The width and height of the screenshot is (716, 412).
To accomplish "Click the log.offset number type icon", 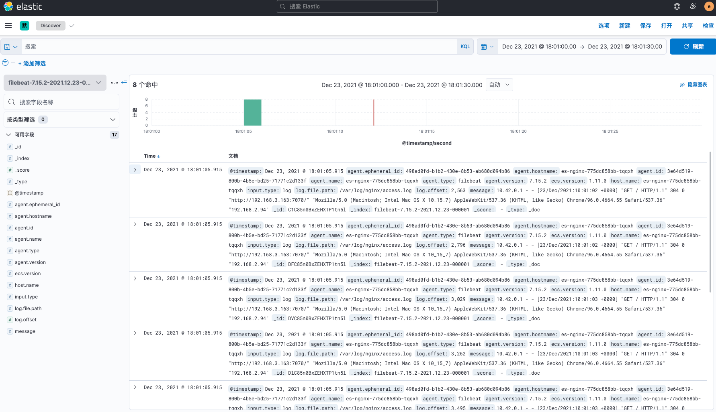I will pos(10,320).
